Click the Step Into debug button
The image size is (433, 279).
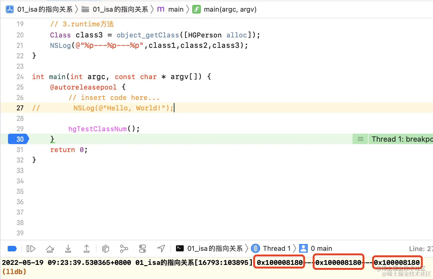coord(68,249)
